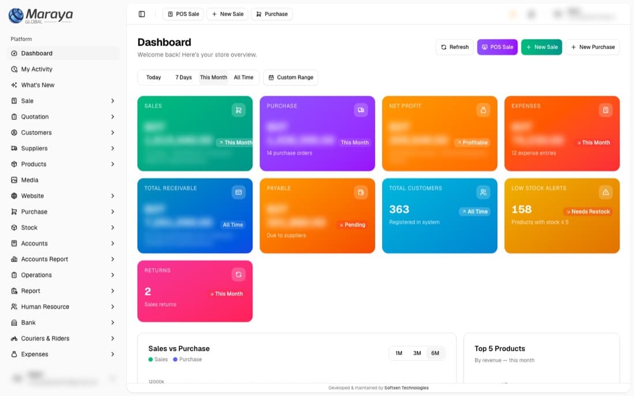Image resolution: width=634 pixels, height=396 pixels.
Task: Click the truck icon on Purchase card
Action: tap(361, 110)
